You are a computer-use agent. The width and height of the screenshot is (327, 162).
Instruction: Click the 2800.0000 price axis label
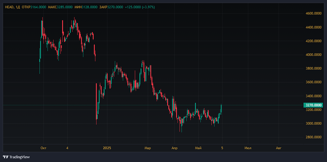[313, 137]
